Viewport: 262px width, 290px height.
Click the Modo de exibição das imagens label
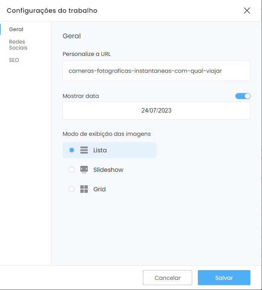(107, 134)
